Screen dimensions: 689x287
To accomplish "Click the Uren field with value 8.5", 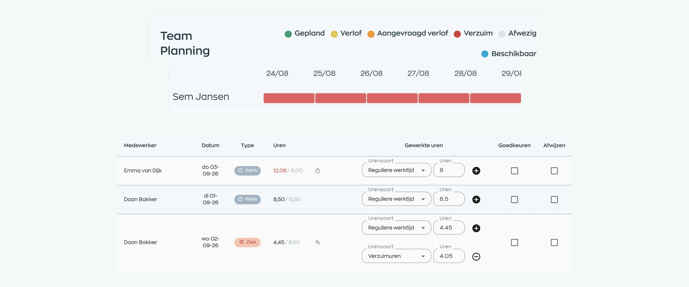I will pos(449,199).
